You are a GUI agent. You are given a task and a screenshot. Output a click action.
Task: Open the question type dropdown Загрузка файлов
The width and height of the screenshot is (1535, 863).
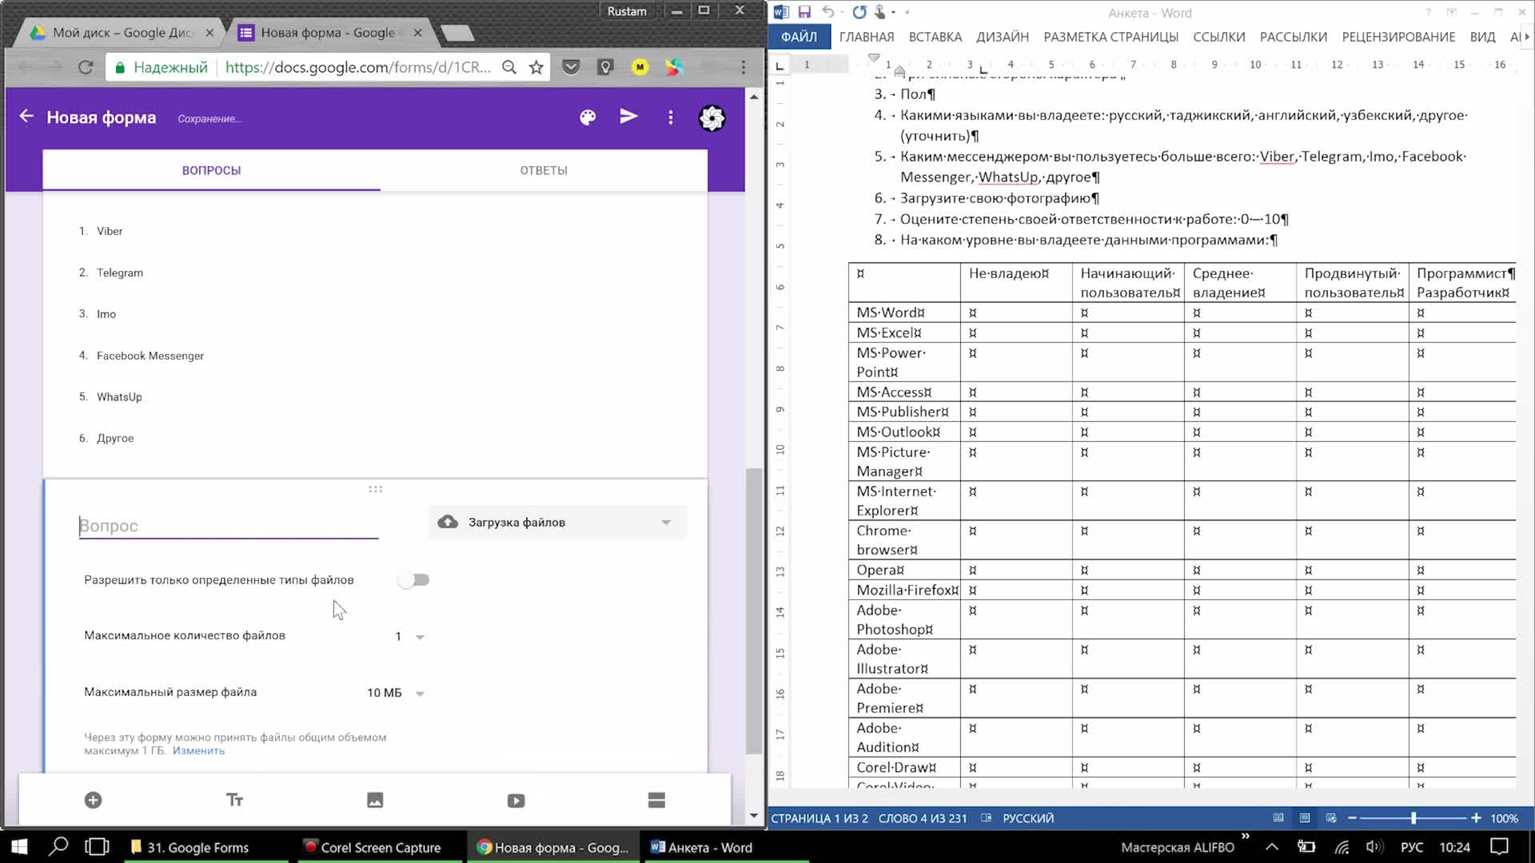tap(557, 522)
